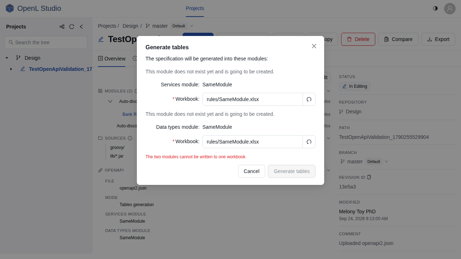Click the pencil icon beside the project title
The height and width of the screenshot is (259, 461).
click(101, 39)
